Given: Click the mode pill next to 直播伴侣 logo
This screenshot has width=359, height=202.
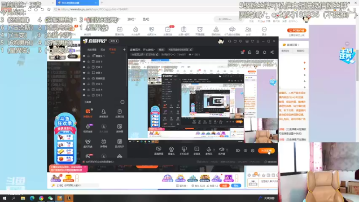Looking at the screenshot, I should click(x=114, y=41).
